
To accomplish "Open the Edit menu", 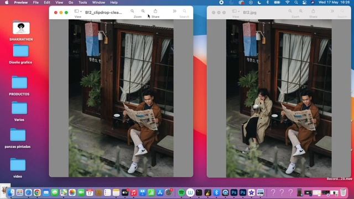I will (x=47, y=2).
